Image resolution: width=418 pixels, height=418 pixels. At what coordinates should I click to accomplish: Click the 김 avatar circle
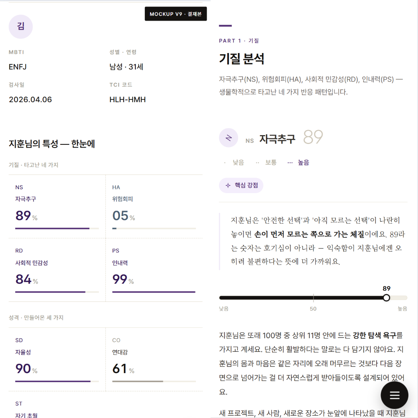click(x=21, y=27)
